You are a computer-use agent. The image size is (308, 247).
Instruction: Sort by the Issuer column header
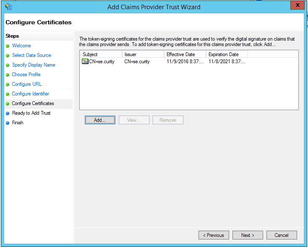click(x=143, y=54)
